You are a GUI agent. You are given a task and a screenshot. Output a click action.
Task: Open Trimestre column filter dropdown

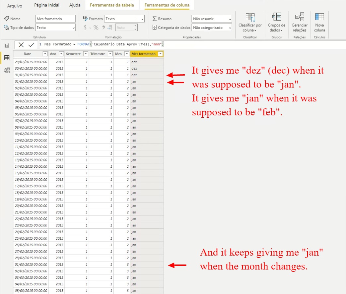pyautogui.click(x=110, y=54)
